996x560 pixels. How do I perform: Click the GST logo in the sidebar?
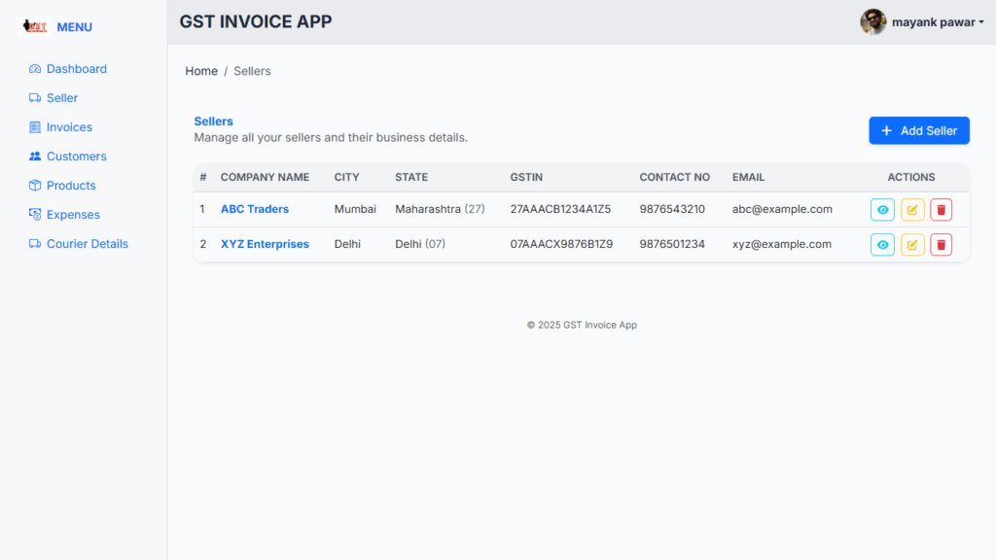[35, 27]
